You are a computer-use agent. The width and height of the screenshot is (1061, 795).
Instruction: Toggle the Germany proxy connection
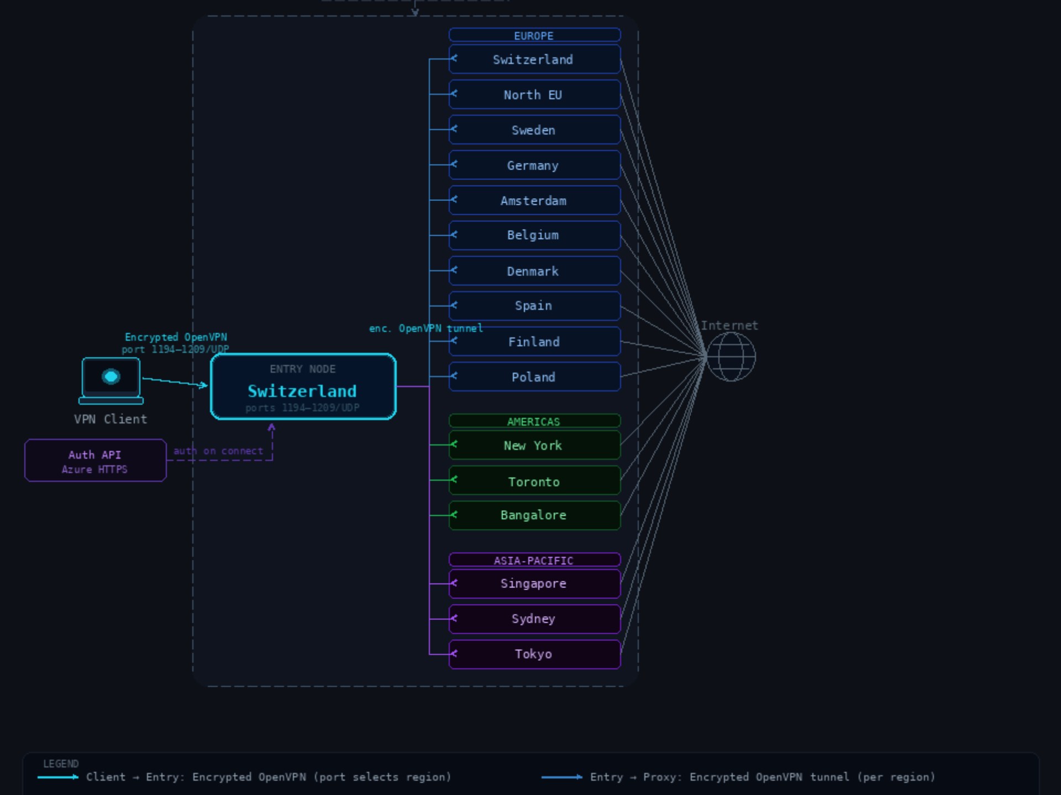[x=533, y=165]
